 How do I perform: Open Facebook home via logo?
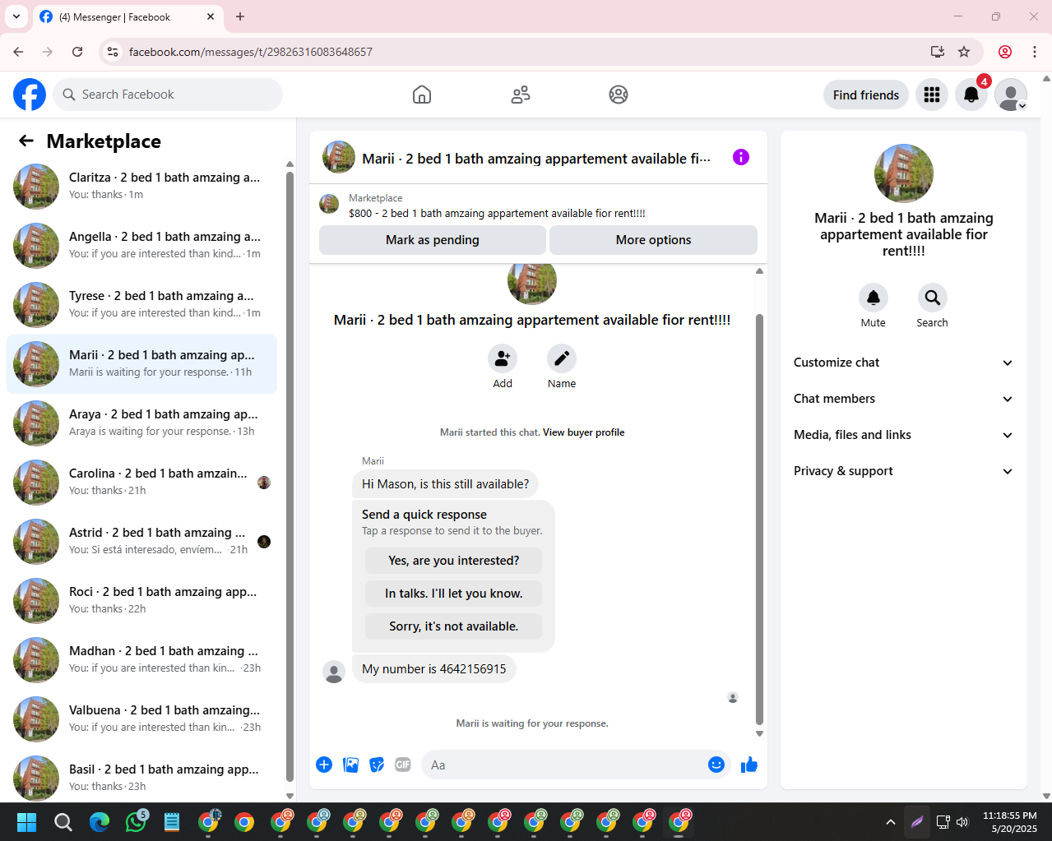point(30,95)
